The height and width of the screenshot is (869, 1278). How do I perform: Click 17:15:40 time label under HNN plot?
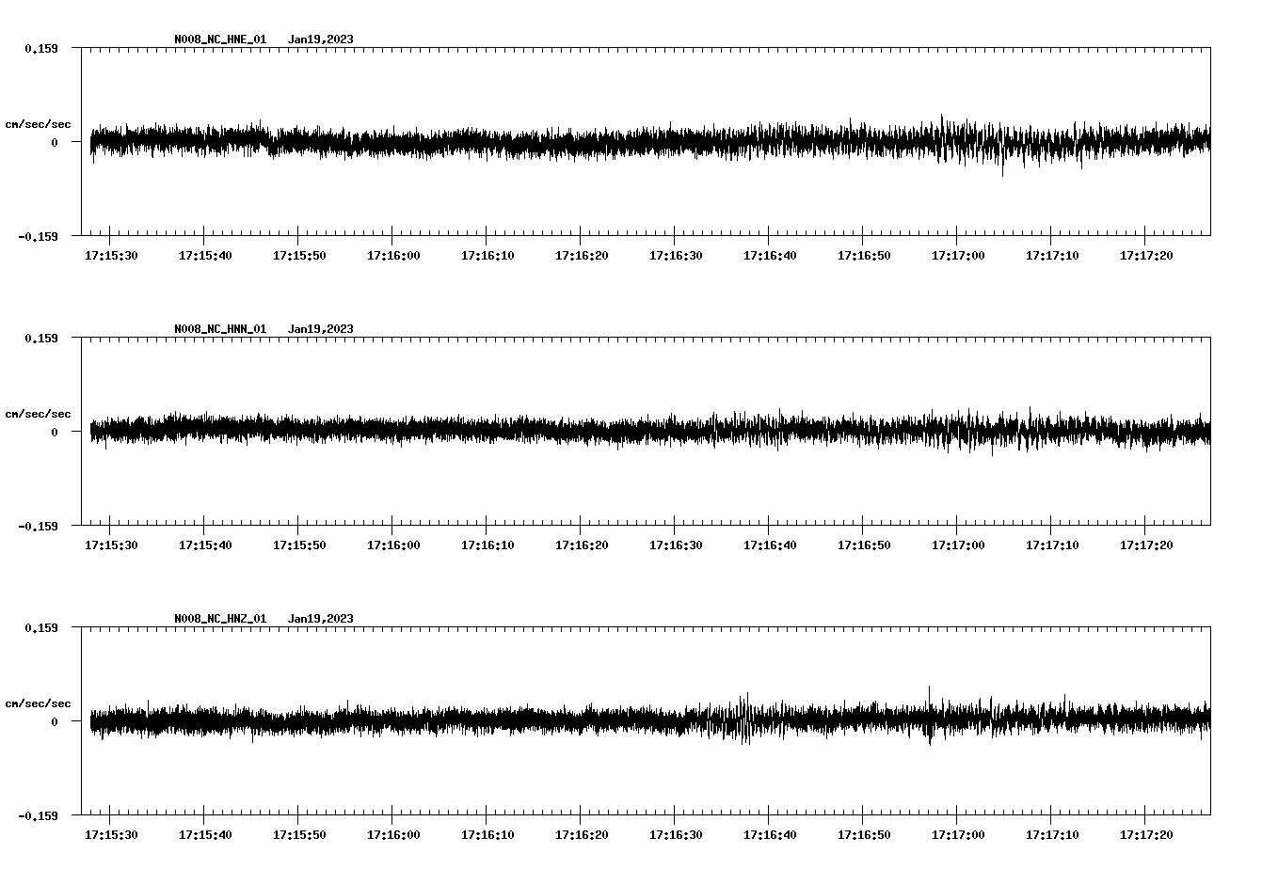[x=205, y=545]
